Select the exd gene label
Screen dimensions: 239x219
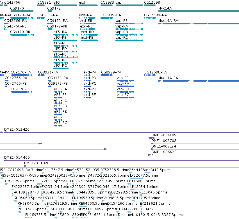[82, 3]
